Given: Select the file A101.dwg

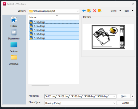Looking at the screenshot, I should click(54, 22).
